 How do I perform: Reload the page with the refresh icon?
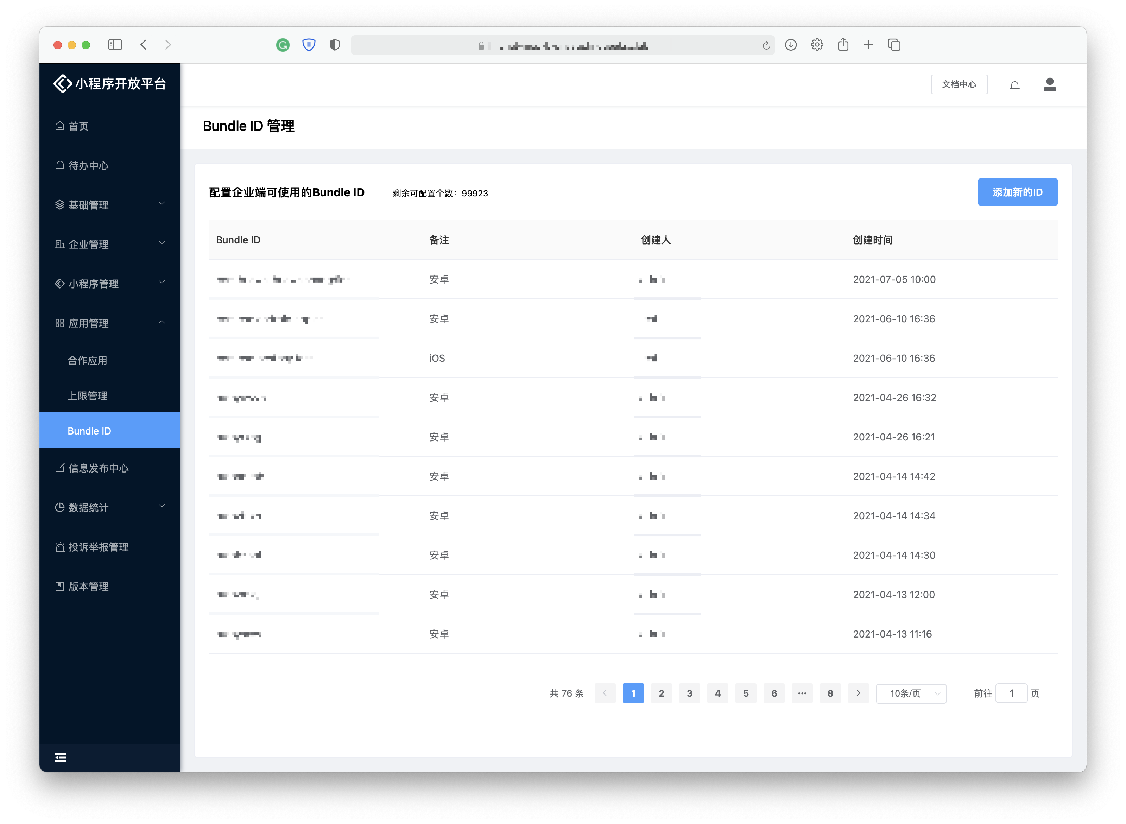pyautogui.click(x=766, y=46)
